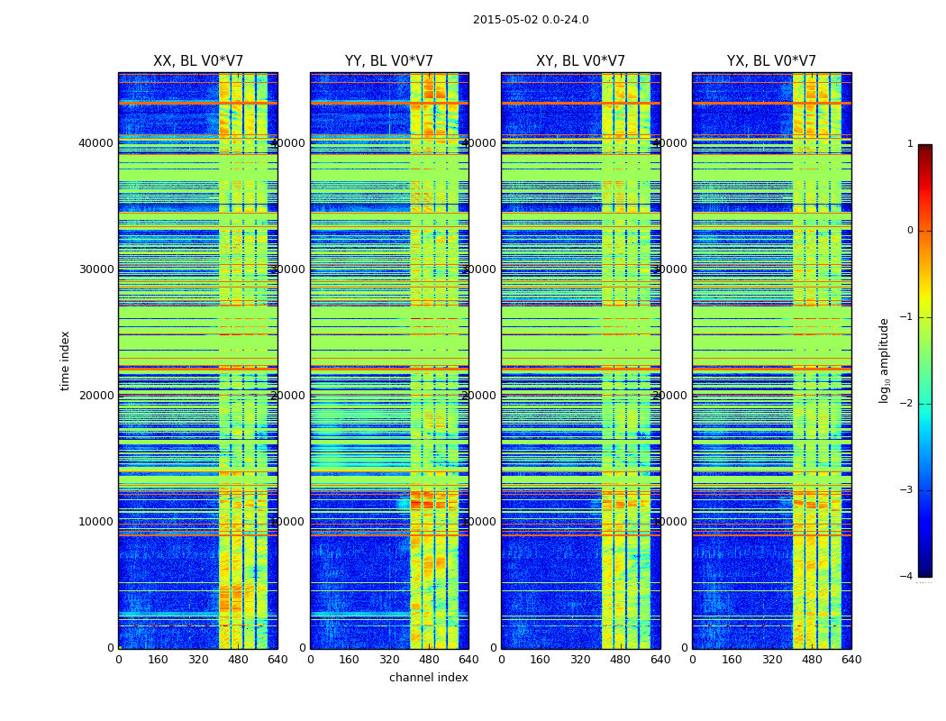946x721 pixels.
Task: Click the 480 x-tick under the YY panel
Action: 429,660
